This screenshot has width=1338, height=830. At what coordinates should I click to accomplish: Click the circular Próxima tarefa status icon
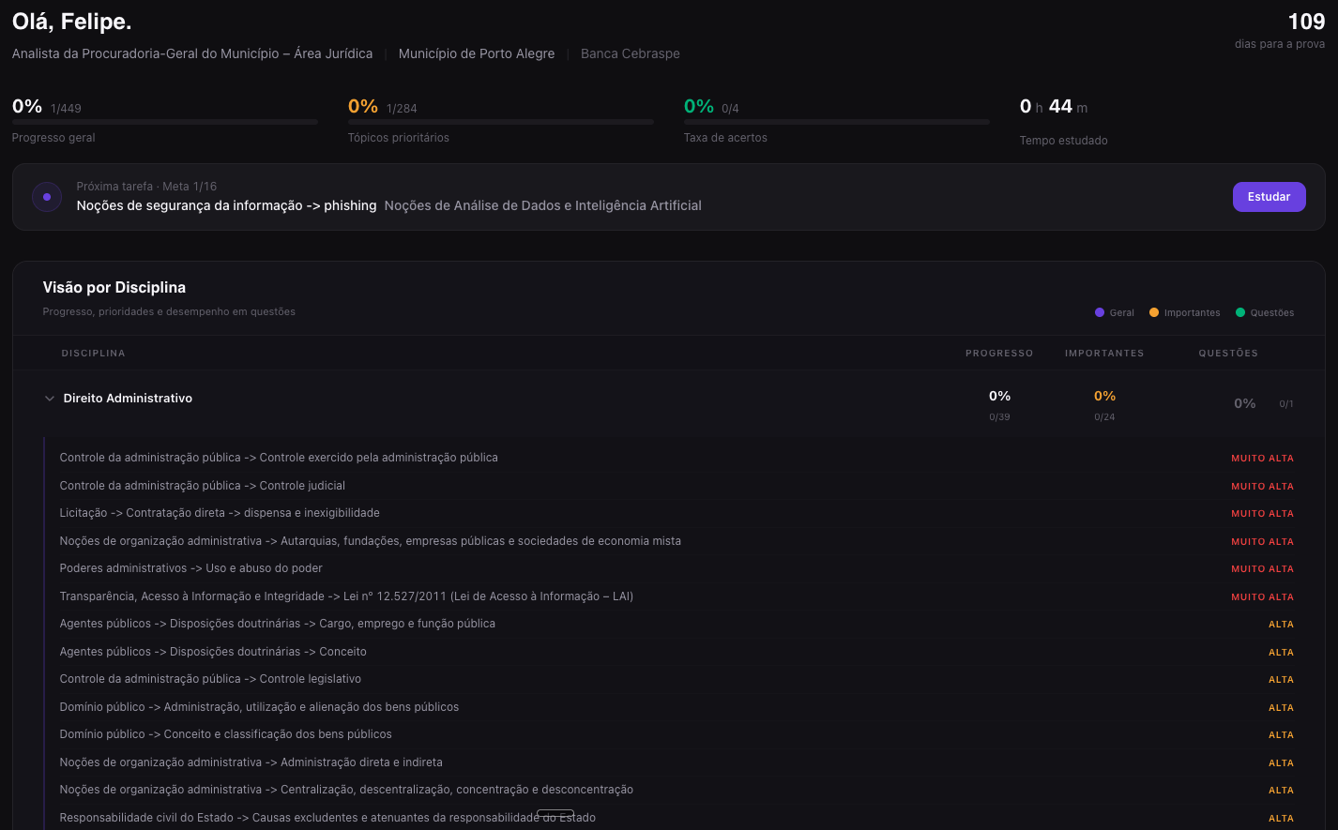[47, 196]
